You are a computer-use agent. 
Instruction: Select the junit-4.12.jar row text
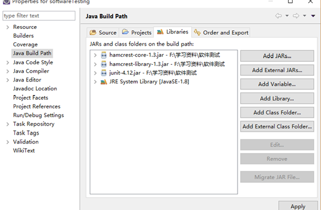pyautogui.click(x=153, y=73)
